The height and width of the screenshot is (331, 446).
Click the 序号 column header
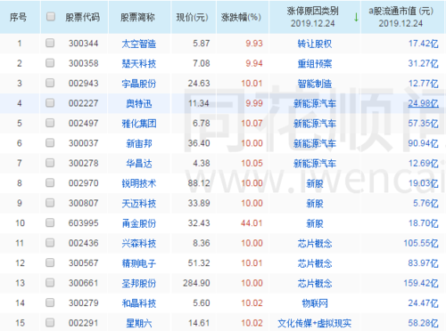point(18,18)
